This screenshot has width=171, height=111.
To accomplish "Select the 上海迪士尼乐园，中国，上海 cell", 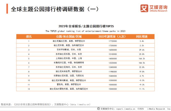I will [x=69, y=58].
